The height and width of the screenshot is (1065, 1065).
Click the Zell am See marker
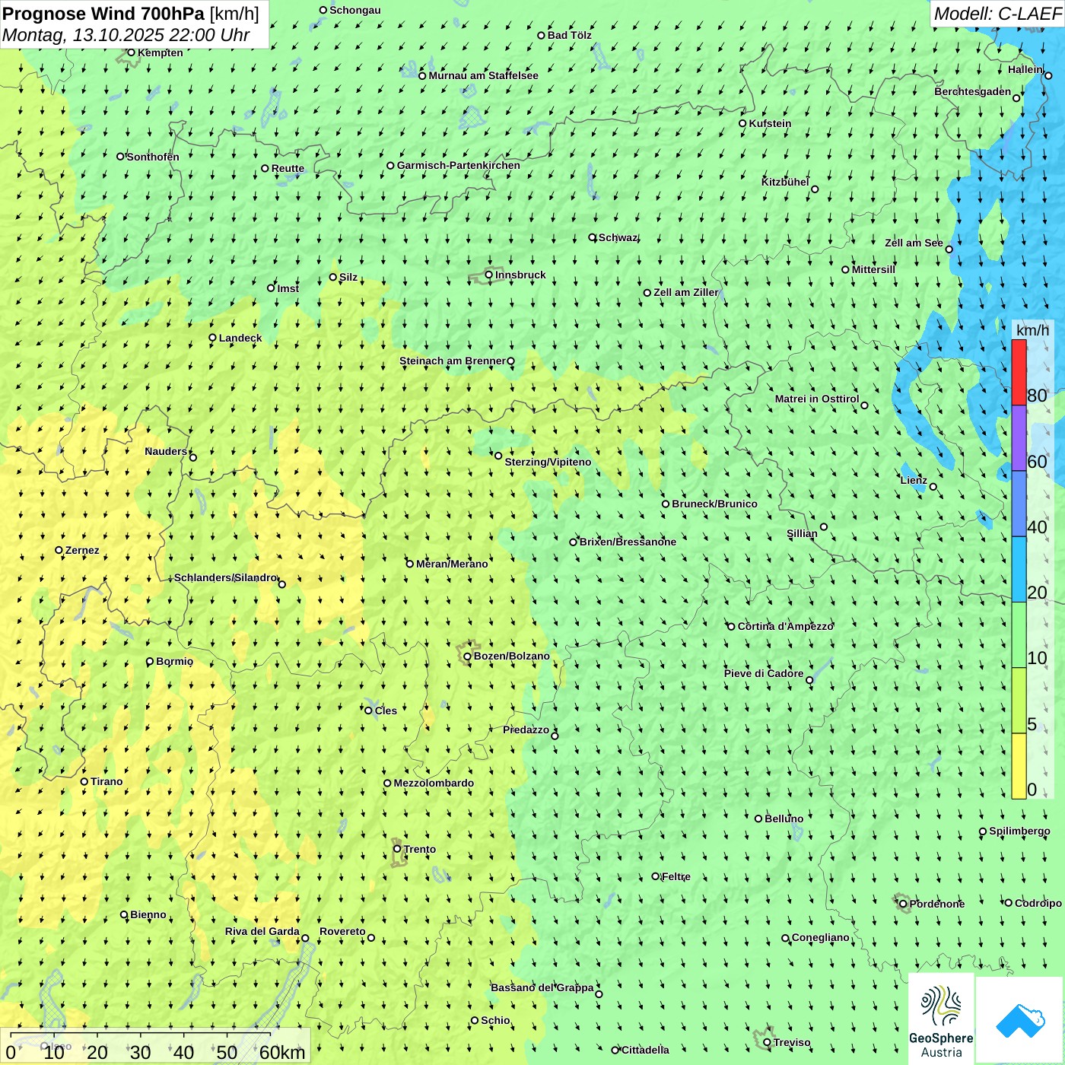point(949,249)
